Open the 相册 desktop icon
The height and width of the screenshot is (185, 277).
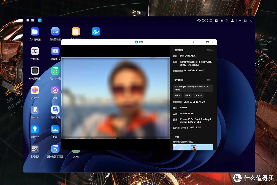(x=55, y=129)
